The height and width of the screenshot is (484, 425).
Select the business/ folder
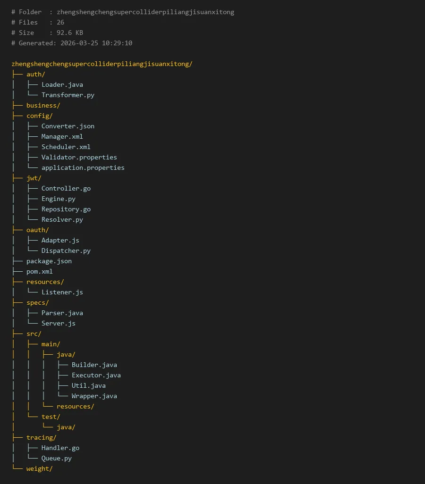(43, 106)
